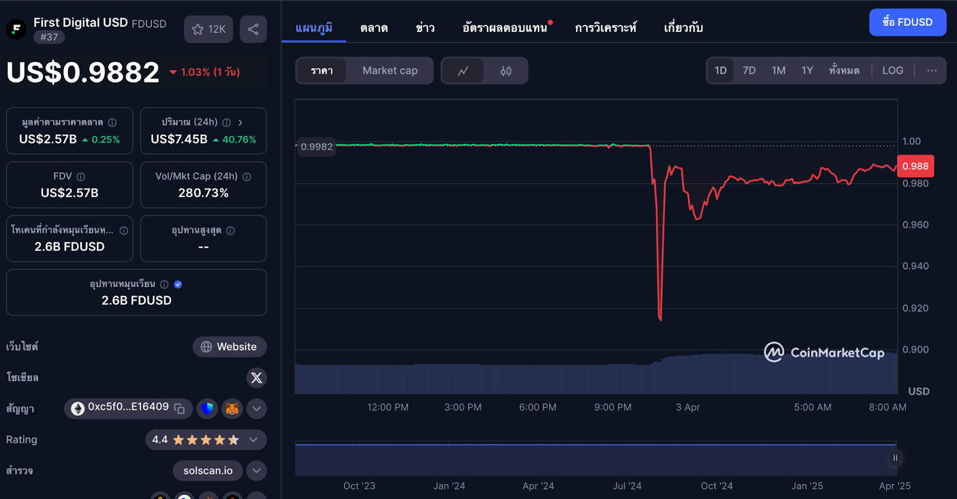Click the ซื้อ FDUSD buy button
The image size is (957, 499).
click(x=907, y=22)
